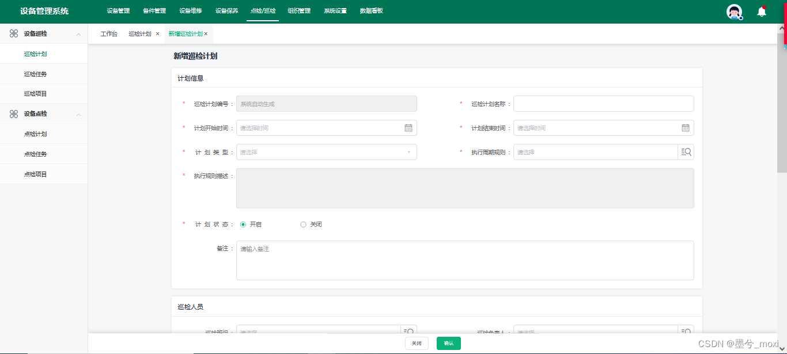787x354 pixels.
Task: Close the 巡检计划 tab
Action: click(157, 34)
